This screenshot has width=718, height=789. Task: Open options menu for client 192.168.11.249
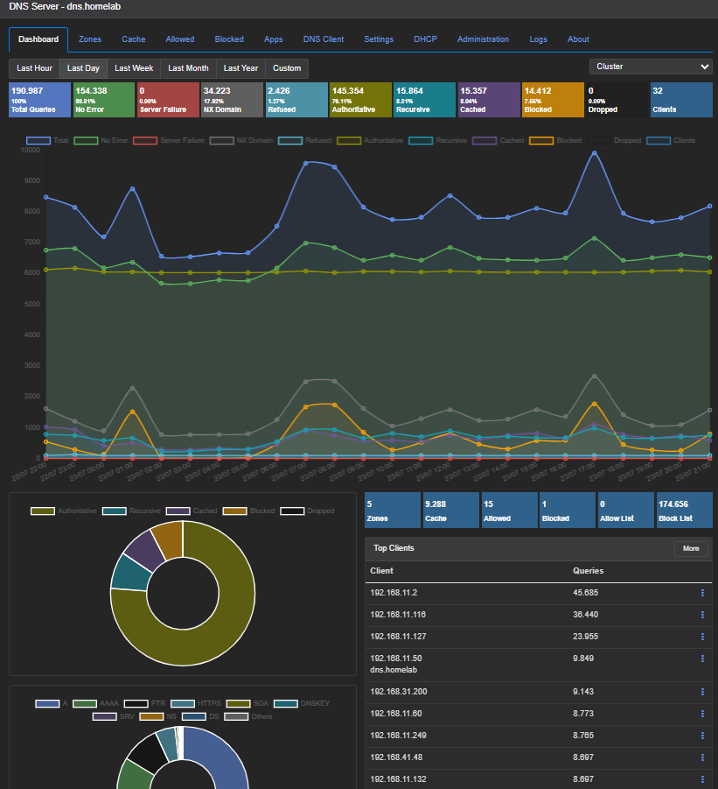click(702, 736)
